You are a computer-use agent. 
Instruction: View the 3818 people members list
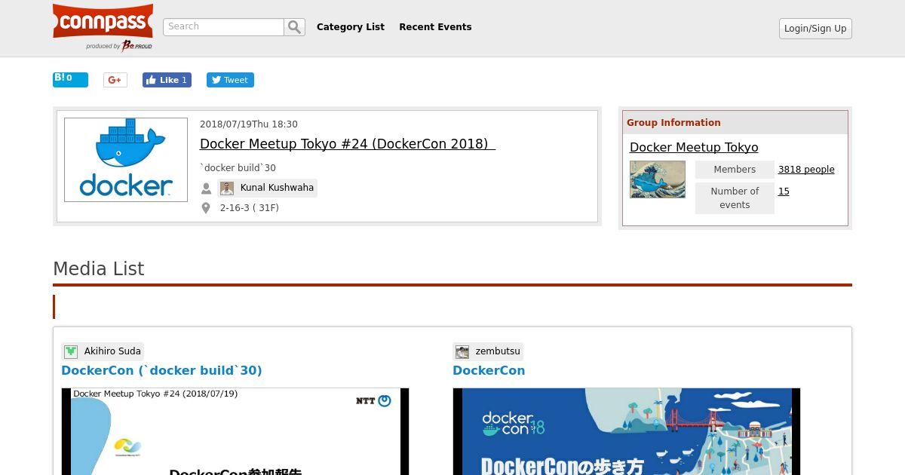(806, 170)
